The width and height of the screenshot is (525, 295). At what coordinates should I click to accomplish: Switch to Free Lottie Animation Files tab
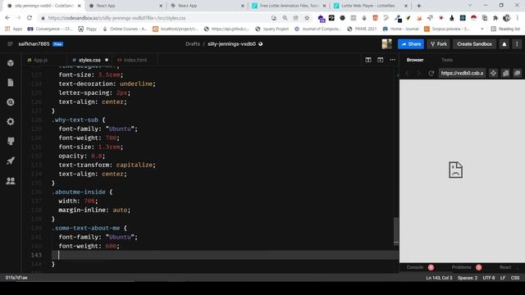click(x=289, y=6)
